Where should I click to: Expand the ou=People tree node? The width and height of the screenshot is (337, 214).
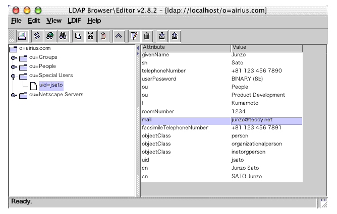14,67
